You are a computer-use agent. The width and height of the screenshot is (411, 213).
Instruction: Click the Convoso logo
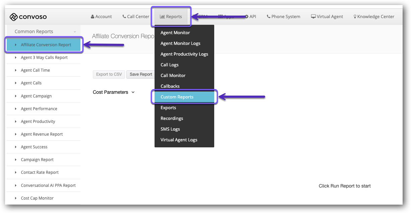pos(28,17)
